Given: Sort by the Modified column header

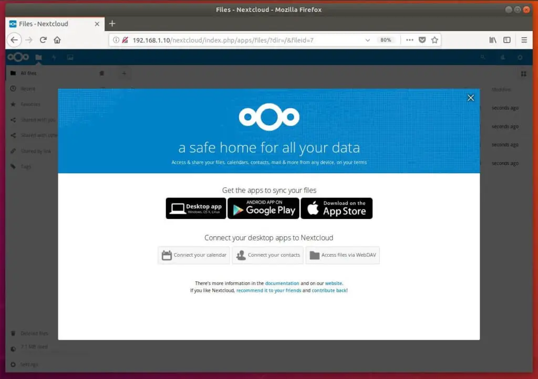Looking at the screenshot, I should [x=501, y=89].
